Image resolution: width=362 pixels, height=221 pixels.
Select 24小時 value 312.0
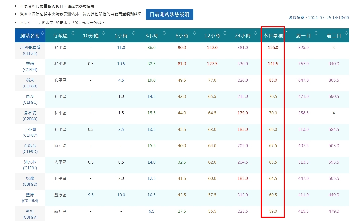click(243, 195)
